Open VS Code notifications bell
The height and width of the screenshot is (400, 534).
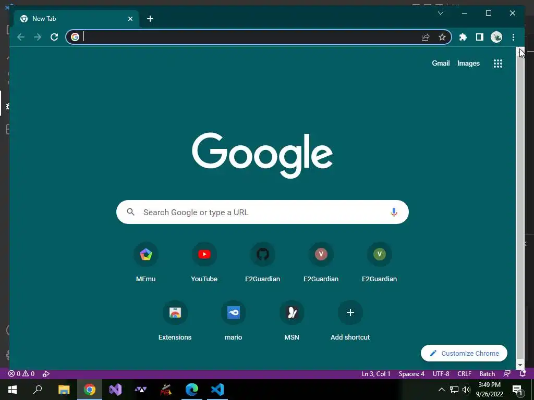coord(523,373)
